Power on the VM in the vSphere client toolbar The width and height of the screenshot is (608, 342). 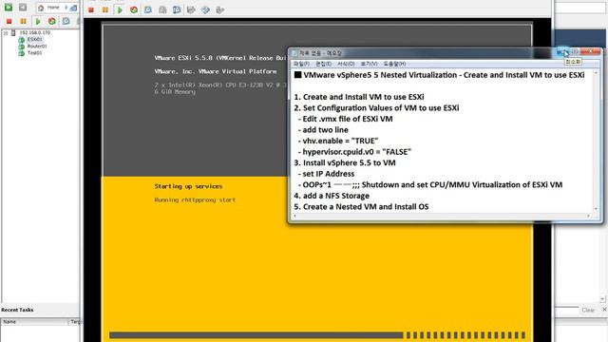tap(38, 21)
